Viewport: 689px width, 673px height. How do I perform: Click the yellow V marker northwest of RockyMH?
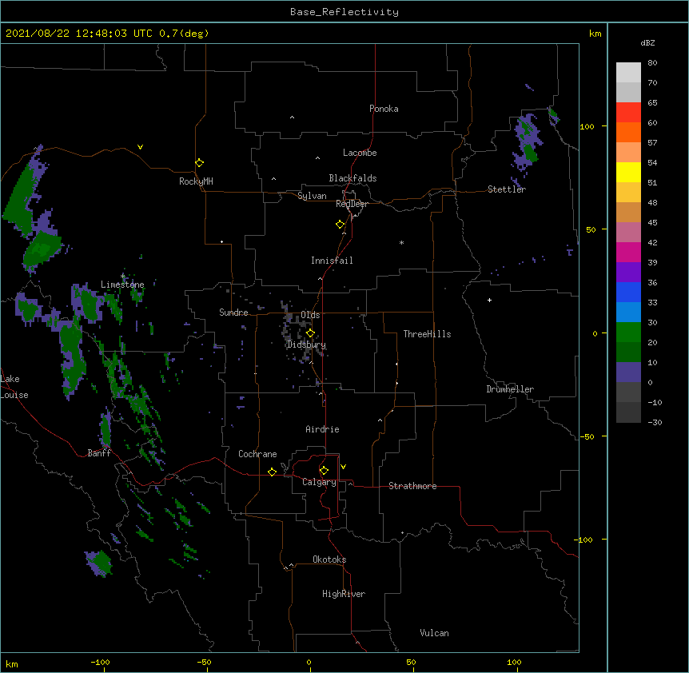[x=140, y=147]
